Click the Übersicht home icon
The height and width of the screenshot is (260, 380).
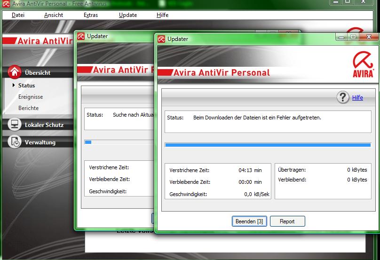coord(15,72)
